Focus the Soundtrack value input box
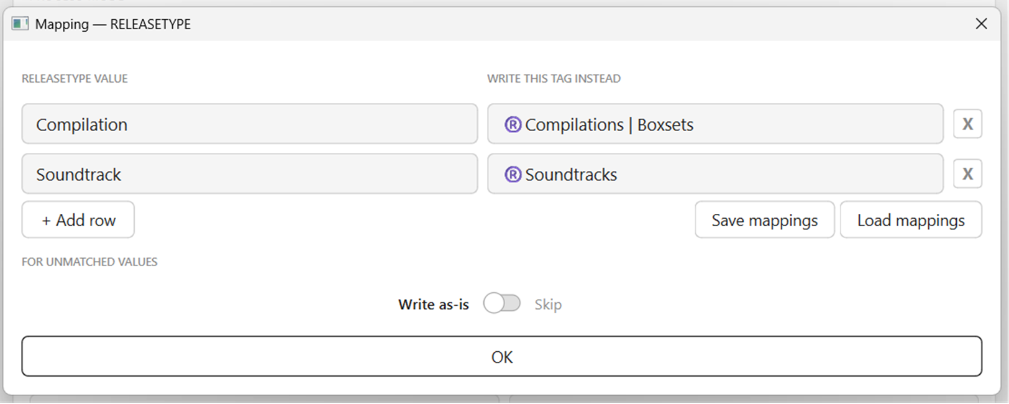The height and width of the screenshot is (404, 1009). [249, 174]
